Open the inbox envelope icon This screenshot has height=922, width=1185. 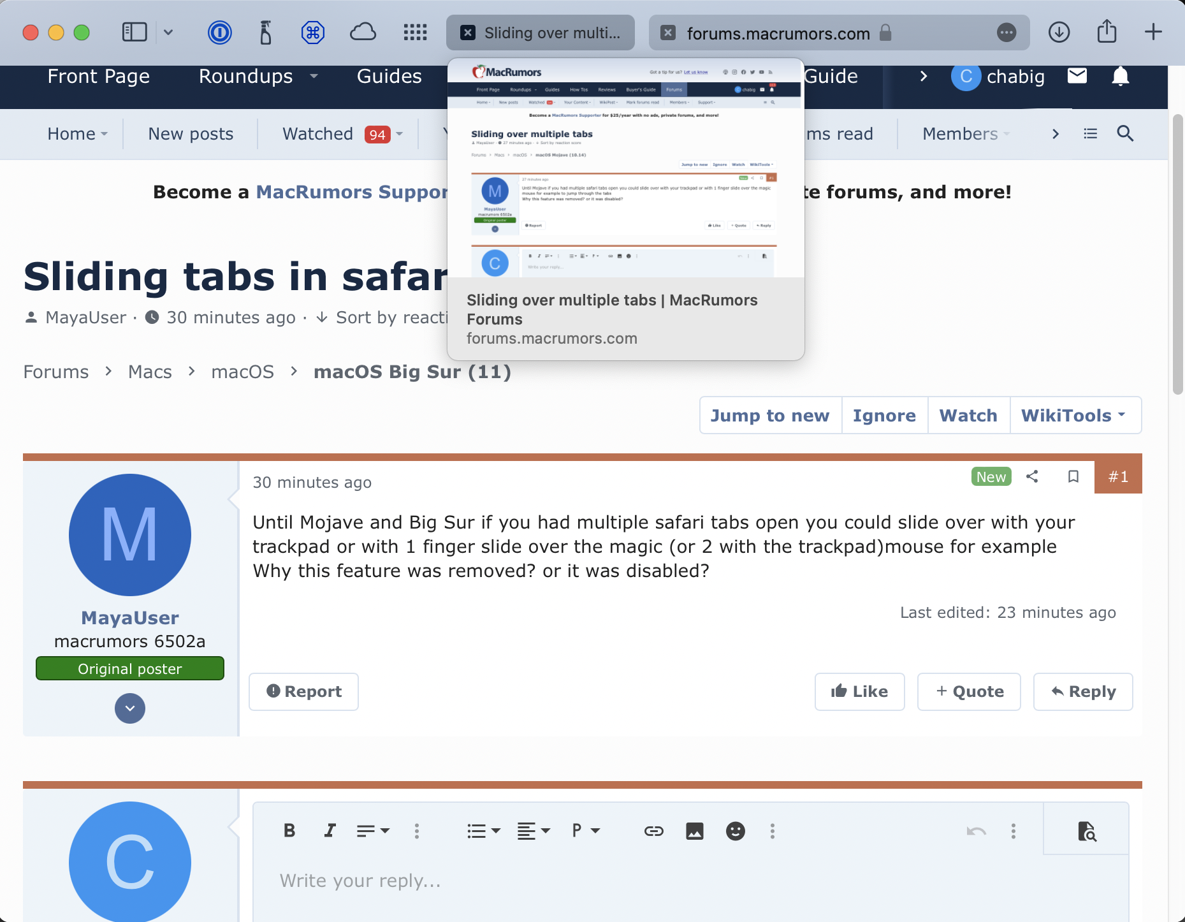[x=1077, y=77]
